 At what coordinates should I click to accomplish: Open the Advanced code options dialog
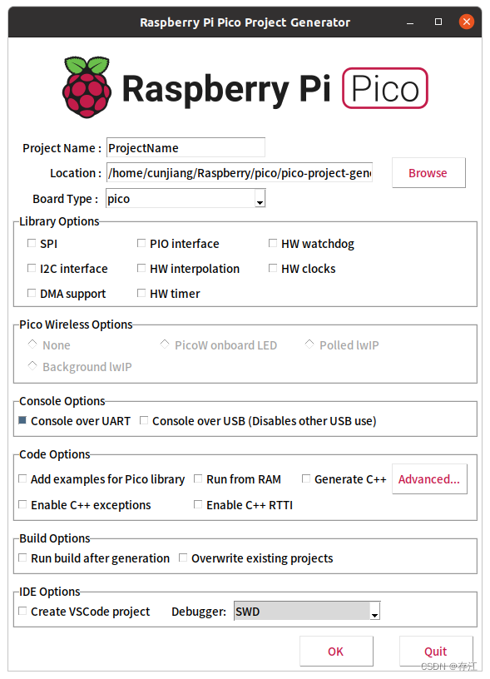(429, 478)
